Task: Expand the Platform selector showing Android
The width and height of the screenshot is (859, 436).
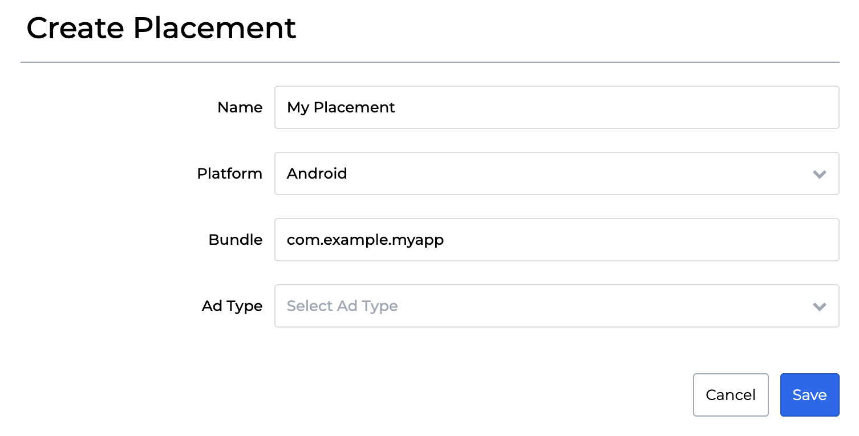Action: [556, 173]
